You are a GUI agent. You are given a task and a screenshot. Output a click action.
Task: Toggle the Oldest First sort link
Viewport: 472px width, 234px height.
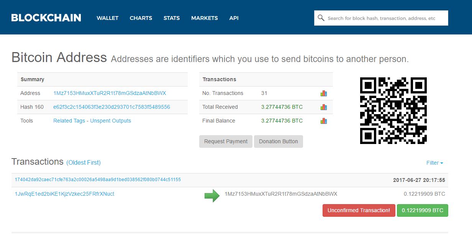(x=84, y=162)
